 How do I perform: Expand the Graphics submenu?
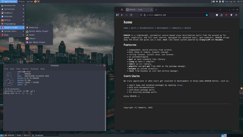[x=13, y=13]
